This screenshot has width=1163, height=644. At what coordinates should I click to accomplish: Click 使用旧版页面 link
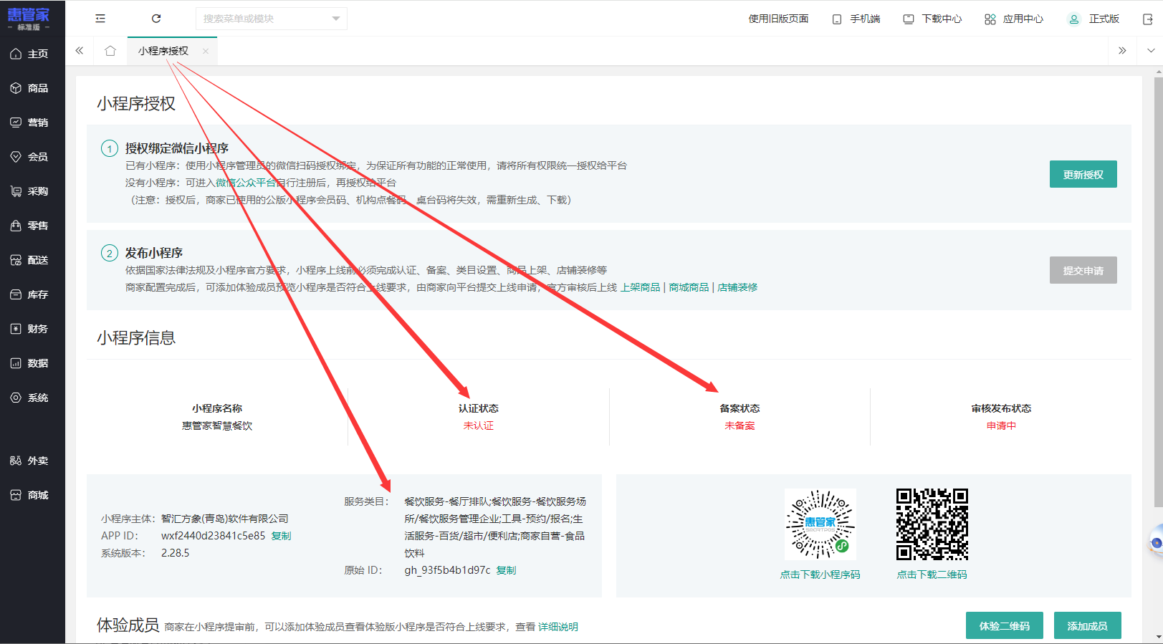(x=778, y=19)
